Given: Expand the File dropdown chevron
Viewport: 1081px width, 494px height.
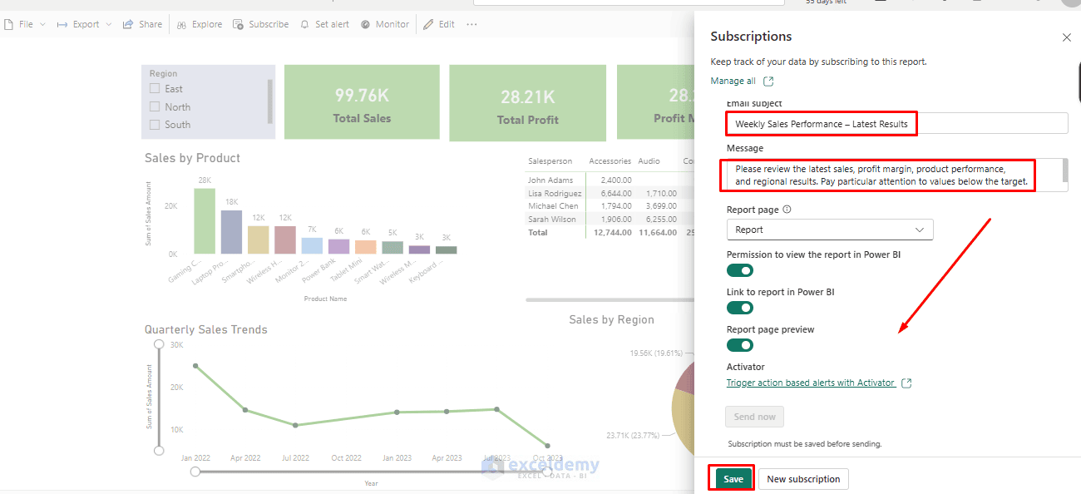Looking at the screenshot, I should pos(41,25).
